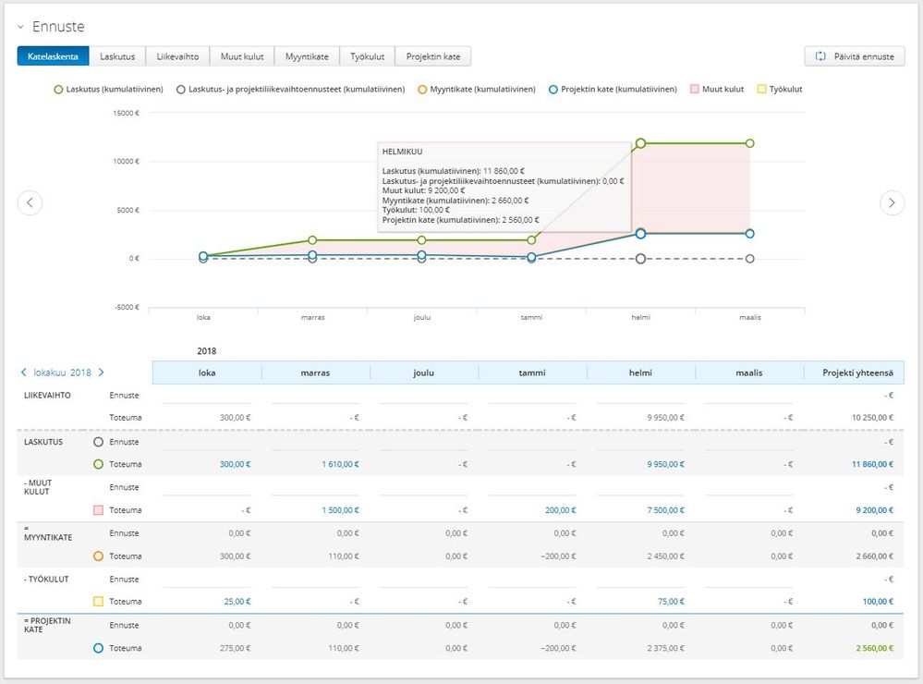Screen dimensions: 923x684
Task: Collapse the Ennuste section chevron
Action: coord(20,28)
